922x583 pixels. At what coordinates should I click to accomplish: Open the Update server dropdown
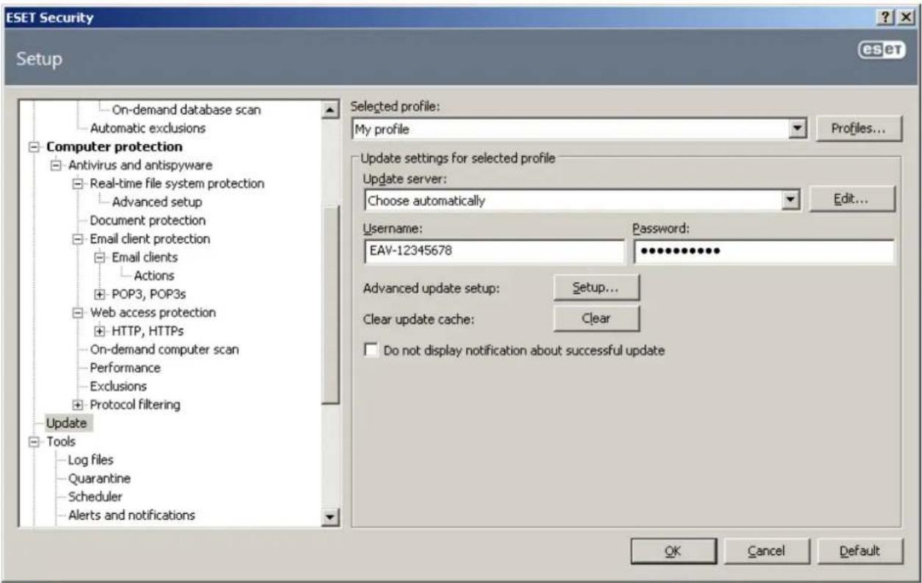pyautogui.click(x=791, y=199)
